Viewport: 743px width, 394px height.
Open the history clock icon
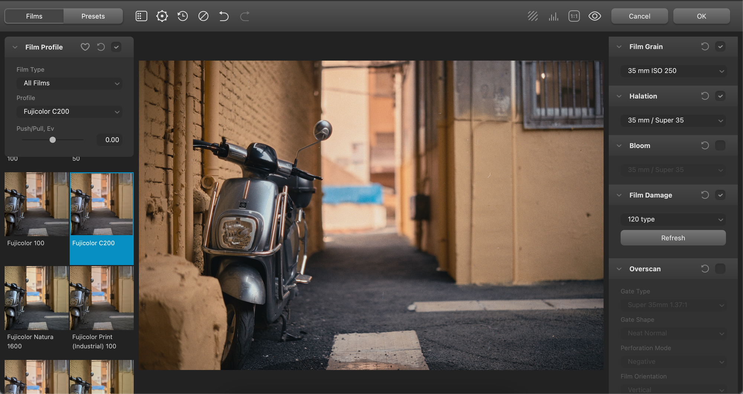click(182, 16)
